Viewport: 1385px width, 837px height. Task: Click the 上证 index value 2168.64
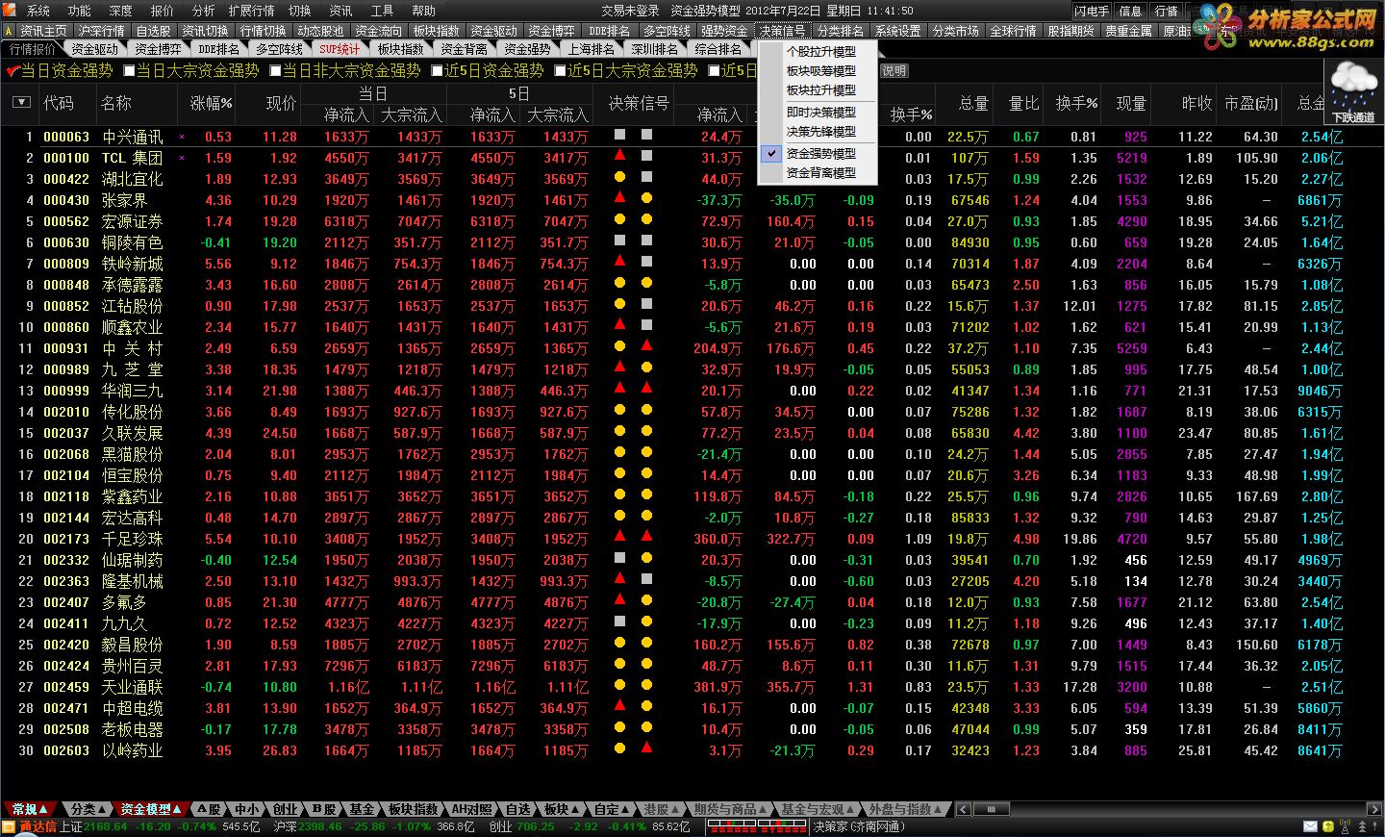click(105, 826)
